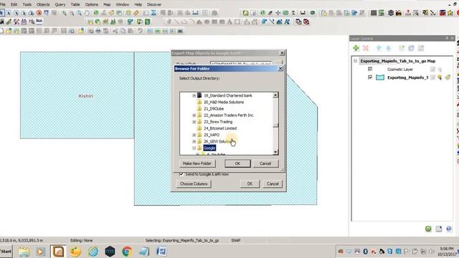Screen dimensions: 459x258
Task: Select the green Info tool
Action: [95, 13]
